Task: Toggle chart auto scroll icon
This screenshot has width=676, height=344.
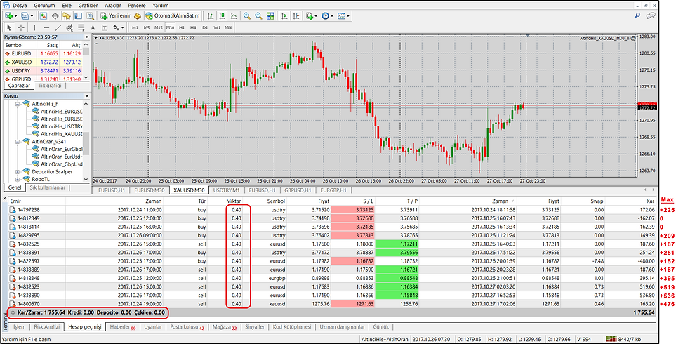Action: click(x=284, y=16)
